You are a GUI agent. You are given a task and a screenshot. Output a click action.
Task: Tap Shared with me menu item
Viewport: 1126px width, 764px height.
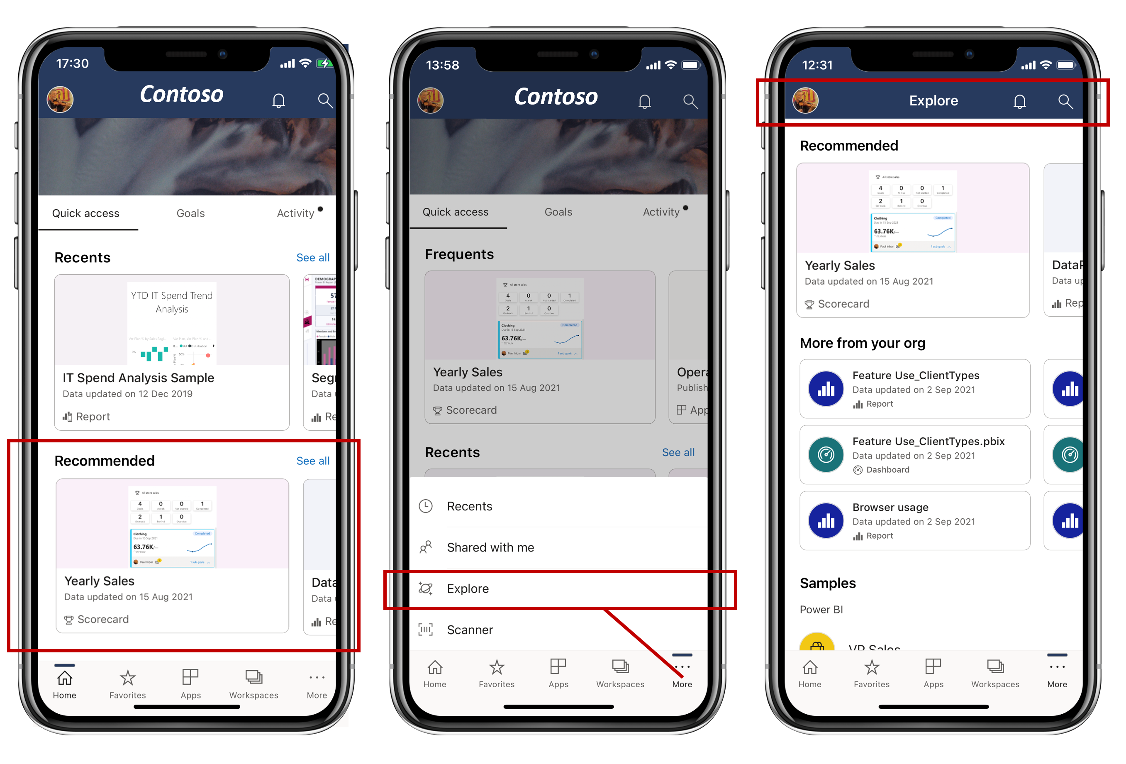[x=563, y=547]
